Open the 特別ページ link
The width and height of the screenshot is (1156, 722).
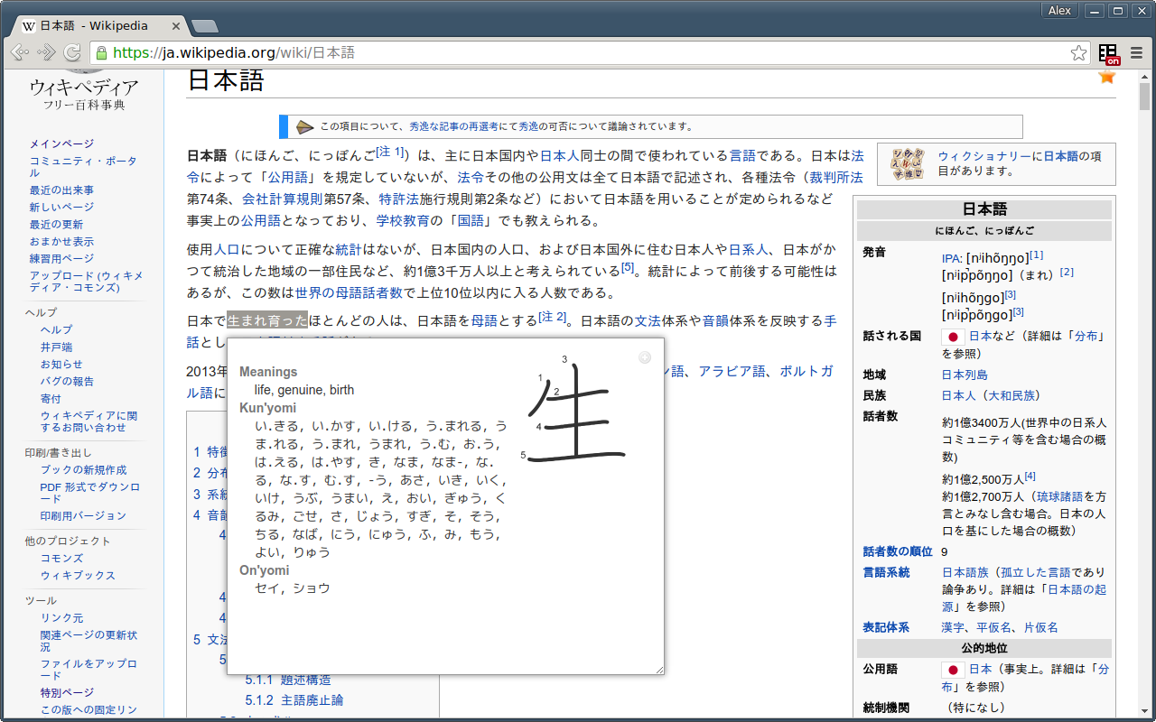[67, 693]
